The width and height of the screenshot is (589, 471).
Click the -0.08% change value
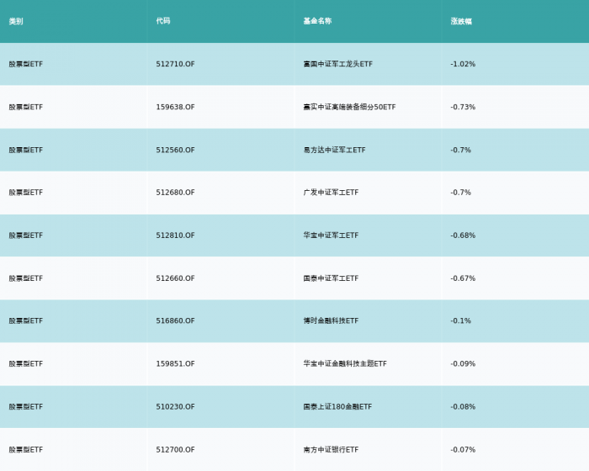click(x=463, y=407)
